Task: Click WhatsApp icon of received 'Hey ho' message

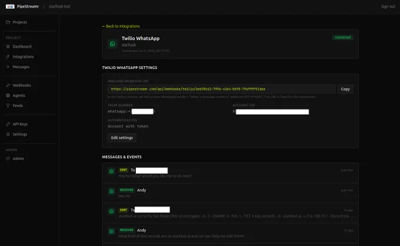Action: (x=112, y=191)
